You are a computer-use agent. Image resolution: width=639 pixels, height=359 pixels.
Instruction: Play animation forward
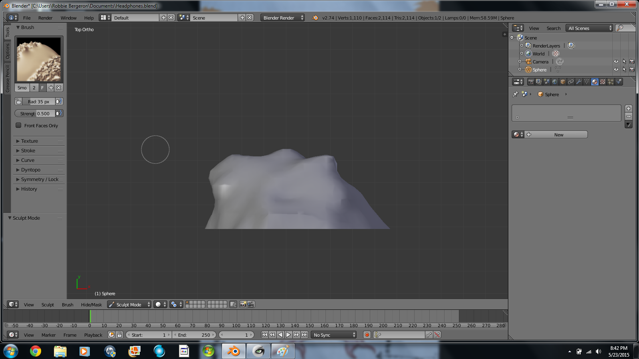tap(288, 335)
